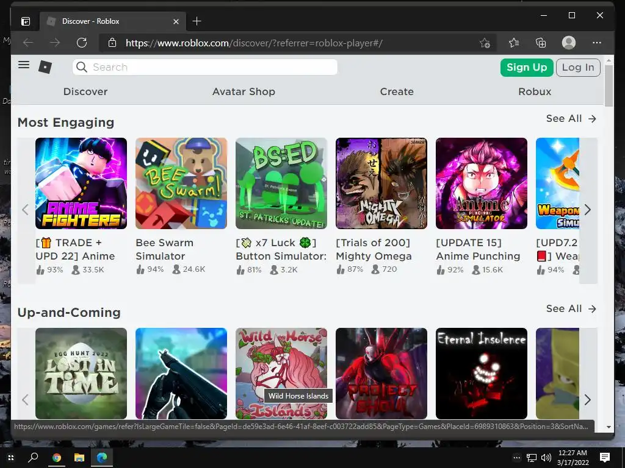Open the Windows Start menu

click(11, 458)
